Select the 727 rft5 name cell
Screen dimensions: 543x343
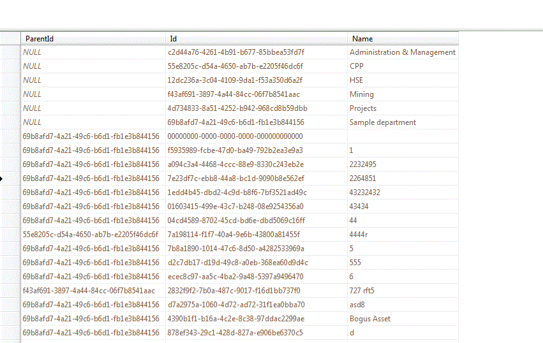(x=402, y=291)
